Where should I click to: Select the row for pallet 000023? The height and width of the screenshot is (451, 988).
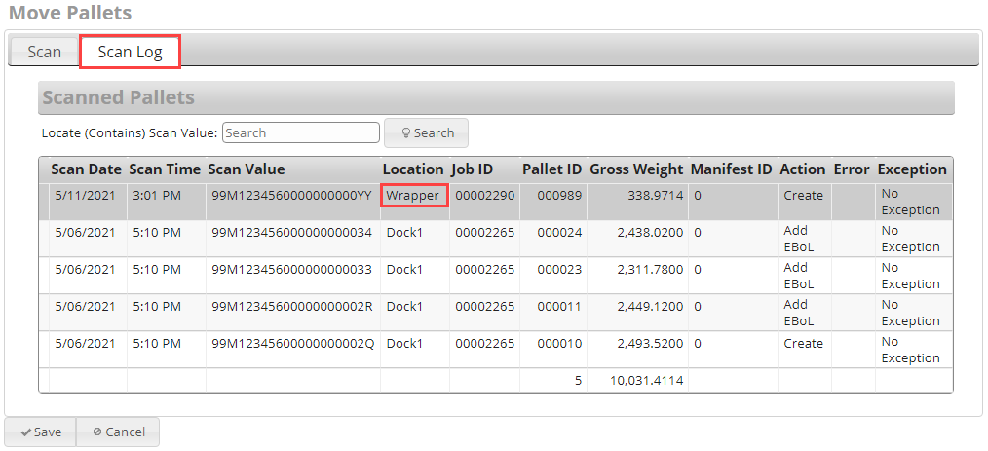pos(496,276)
